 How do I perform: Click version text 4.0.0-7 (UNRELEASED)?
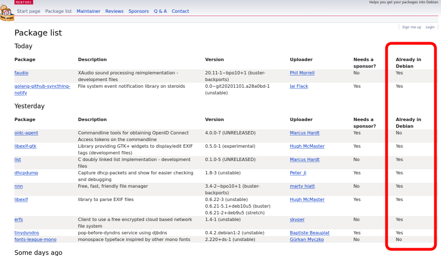point(230,133)
